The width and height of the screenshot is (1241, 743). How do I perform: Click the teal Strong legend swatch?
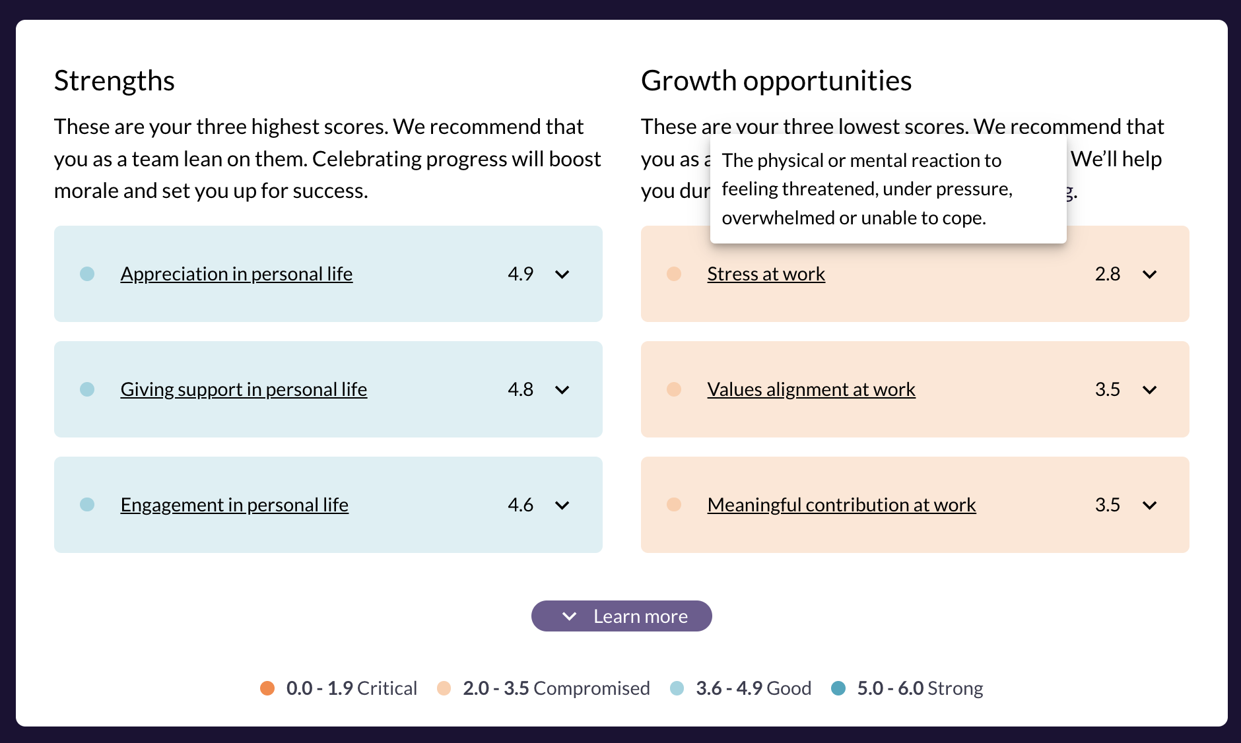coord(838,688)
